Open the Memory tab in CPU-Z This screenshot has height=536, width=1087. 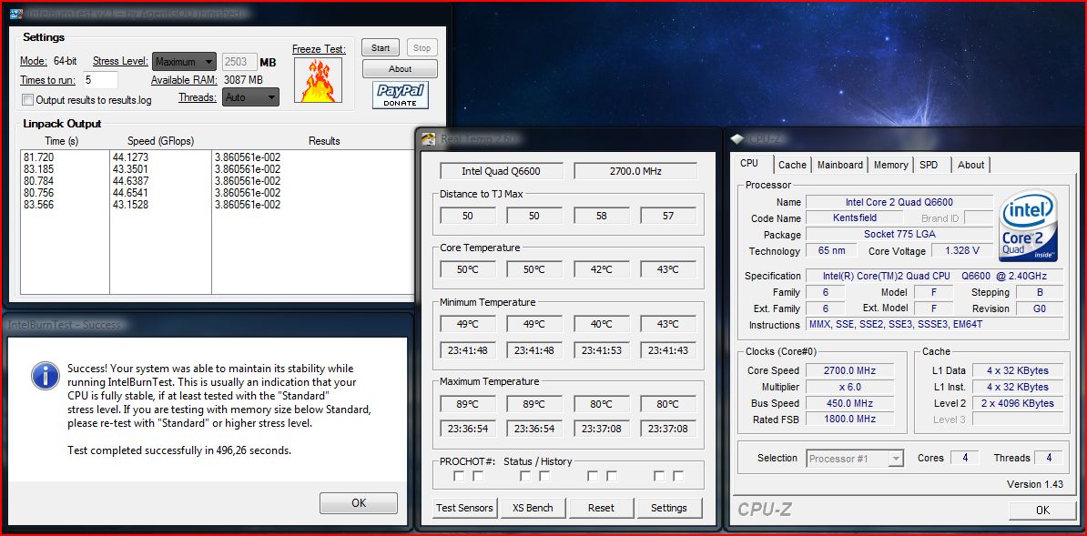click(x=891, y=165)
